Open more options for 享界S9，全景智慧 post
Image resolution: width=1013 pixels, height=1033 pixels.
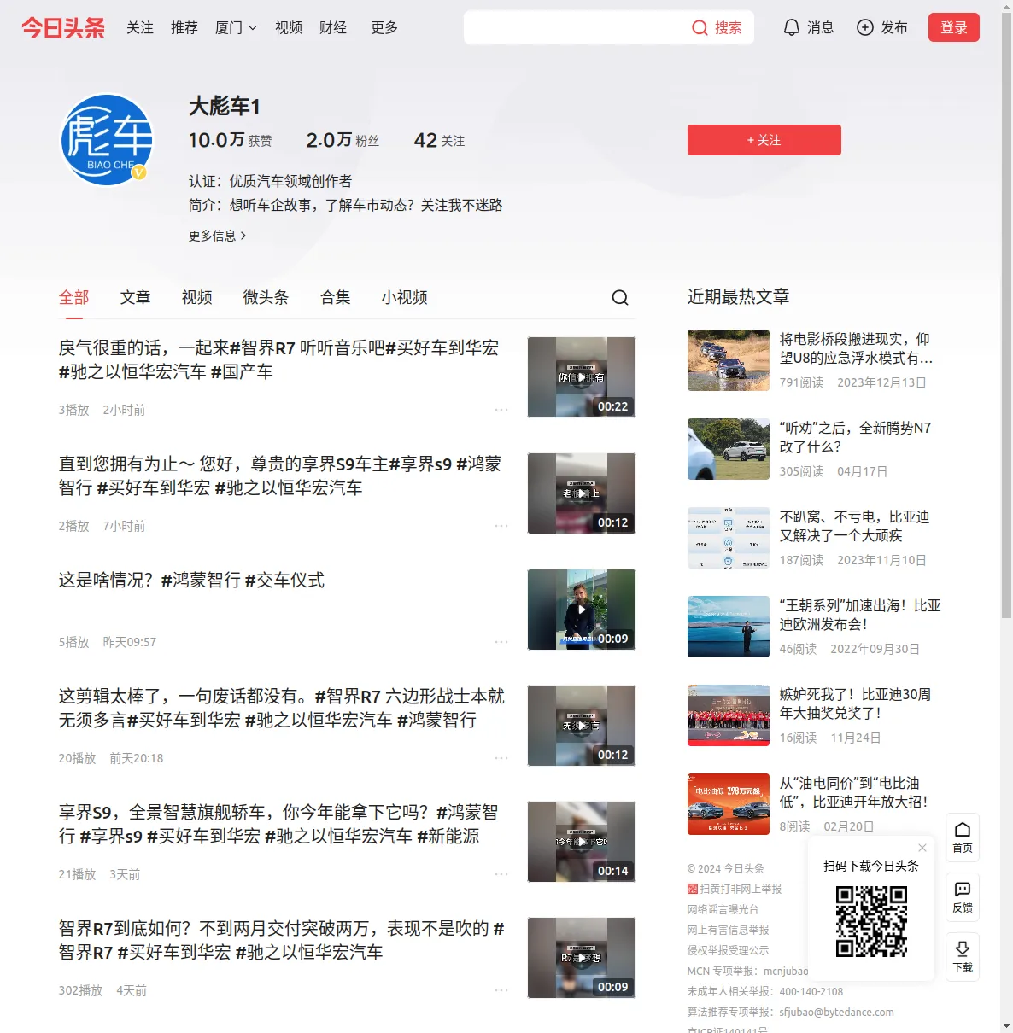pos(501,874)
